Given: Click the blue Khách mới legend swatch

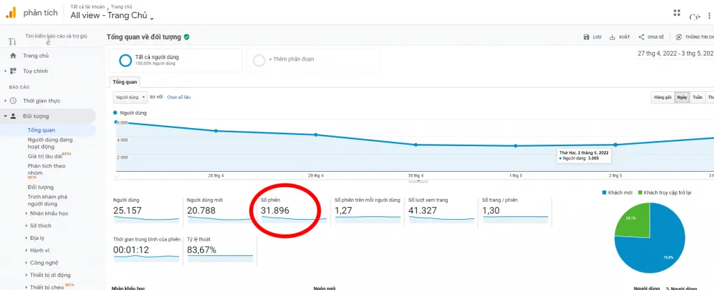Looking at the screenshot, I should point(605,193).
